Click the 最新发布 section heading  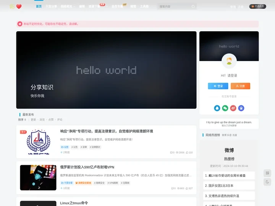[28, 114]
